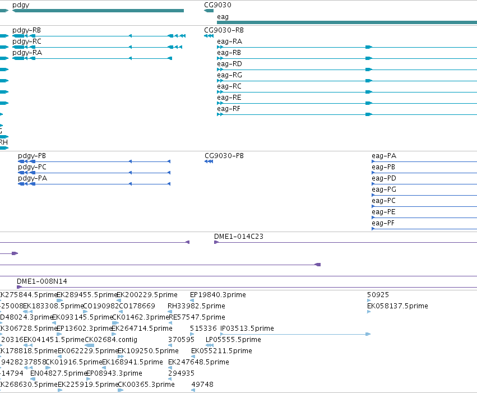Open the EK055211.5prime EST label
The image size is (477, 393).
click(x=221, y=351)
